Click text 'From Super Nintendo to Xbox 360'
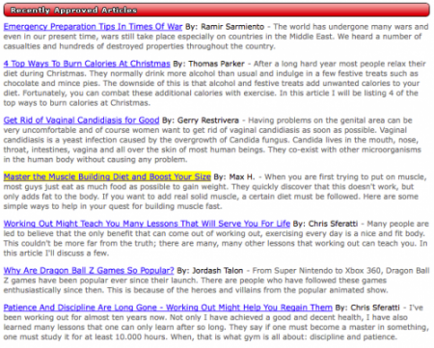The image size is (434, 348). [317, 271]
